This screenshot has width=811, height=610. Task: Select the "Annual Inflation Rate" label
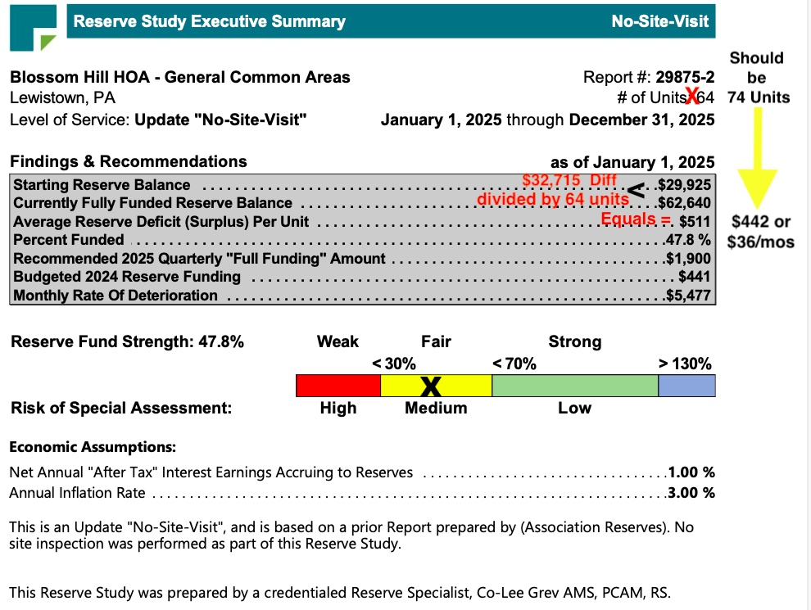pyautogui.click(x=77, y=493)
